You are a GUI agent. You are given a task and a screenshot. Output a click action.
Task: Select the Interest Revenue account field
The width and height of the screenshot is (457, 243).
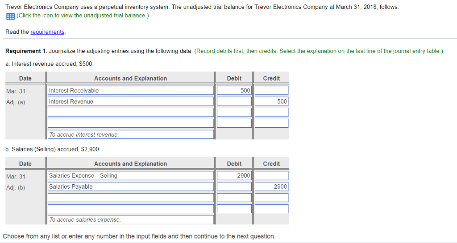[131, 101]
